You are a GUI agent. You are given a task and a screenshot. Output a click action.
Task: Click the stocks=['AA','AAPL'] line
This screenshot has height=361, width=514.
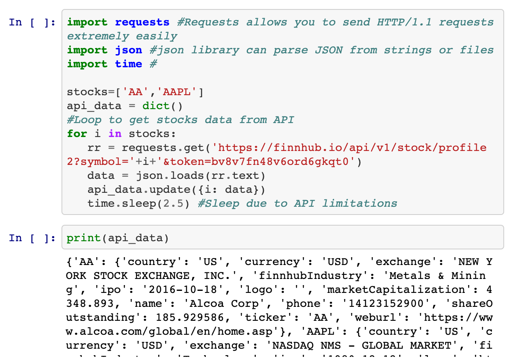[x=135, y=92]
